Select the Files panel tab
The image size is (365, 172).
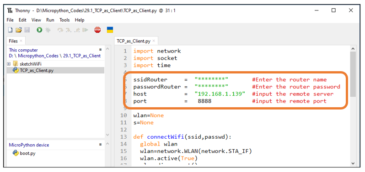[x=13, y=41]
